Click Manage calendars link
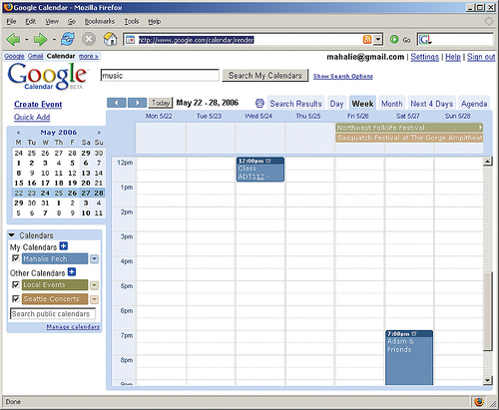This screenshot has width=499, height=410. (73, 327)
